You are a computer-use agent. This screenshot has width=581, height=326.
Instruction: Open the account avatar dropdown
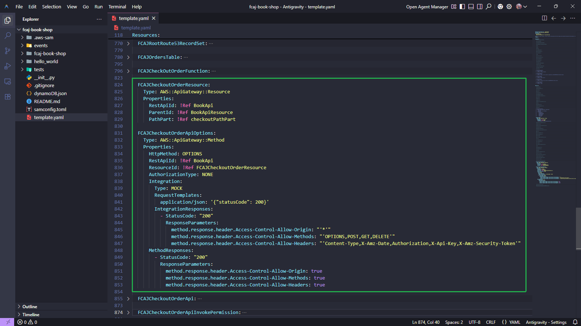tap(521, 7)
